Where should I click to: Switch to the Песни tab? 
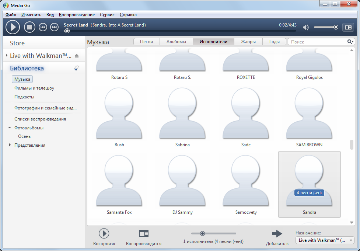point(147,42)
